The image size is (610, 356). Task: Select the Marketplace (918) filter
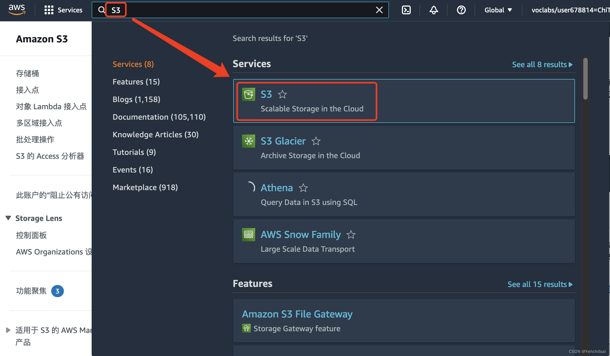click(x=145, y=187)
